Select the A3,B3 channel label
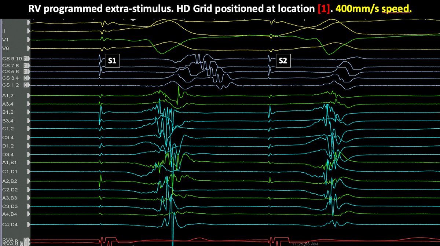Viewport: 440px width, 246px height. pos(10,198)
